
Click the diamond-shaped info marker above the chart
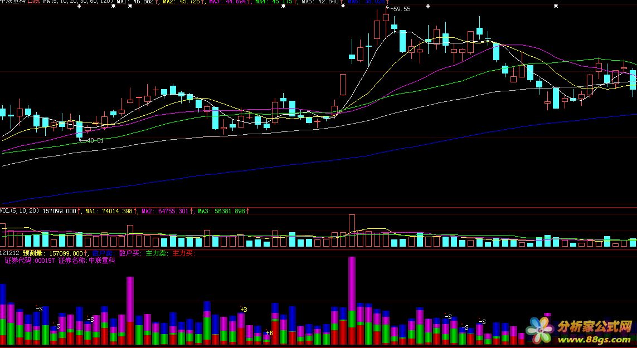click(x=343, y=6)
